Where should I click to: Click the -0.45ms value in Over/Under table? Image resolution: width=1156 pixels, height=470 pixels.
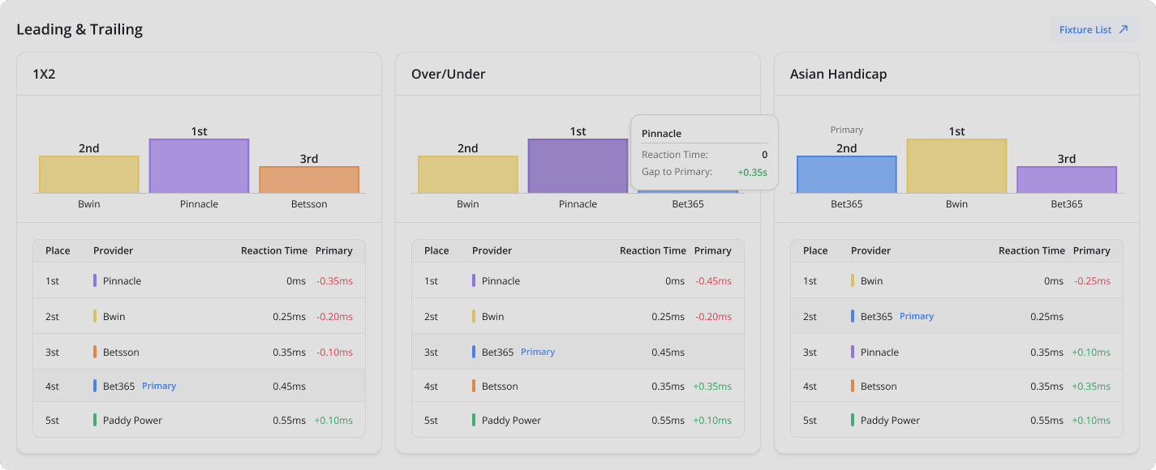pos(713,281)
